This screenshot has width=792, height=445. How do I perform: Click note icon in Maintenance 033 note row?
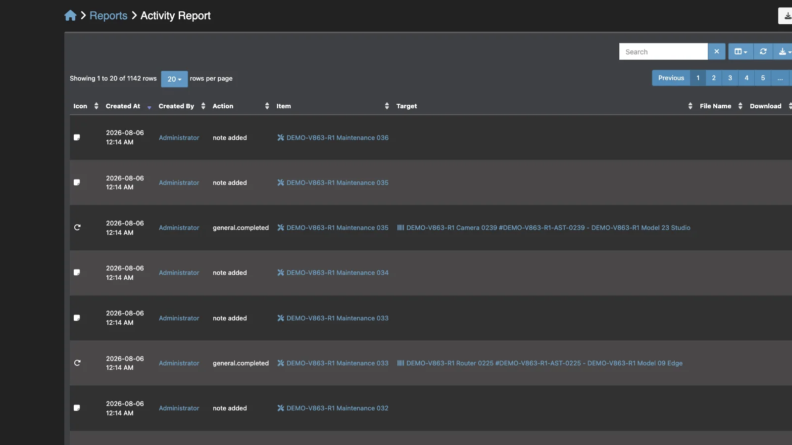coord(77,318)
